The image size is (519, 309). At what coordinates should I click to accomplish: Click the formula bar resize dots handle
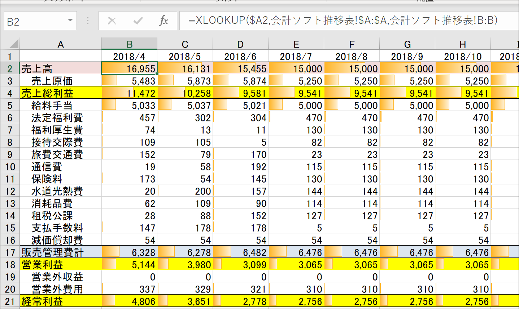click(88, 21)
